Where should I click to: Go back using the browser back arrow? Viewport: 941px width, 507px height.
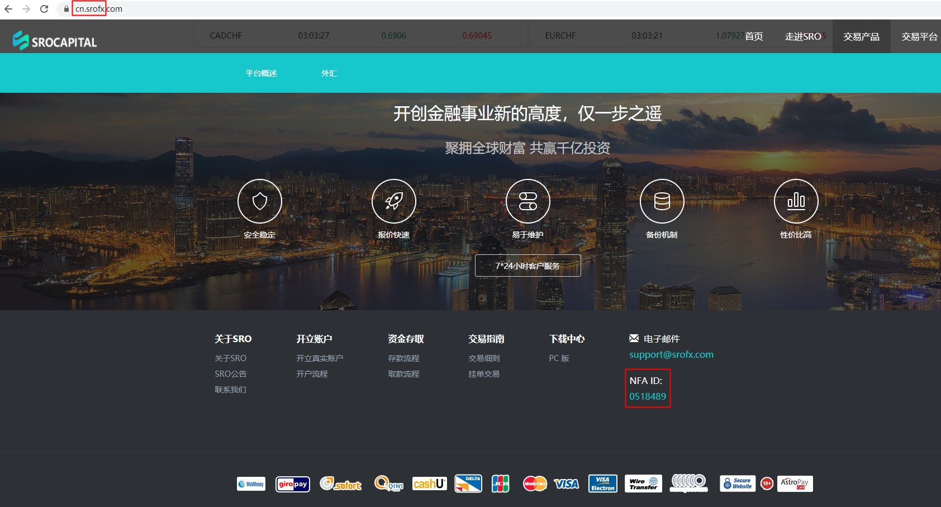click(x=8, y=9)
